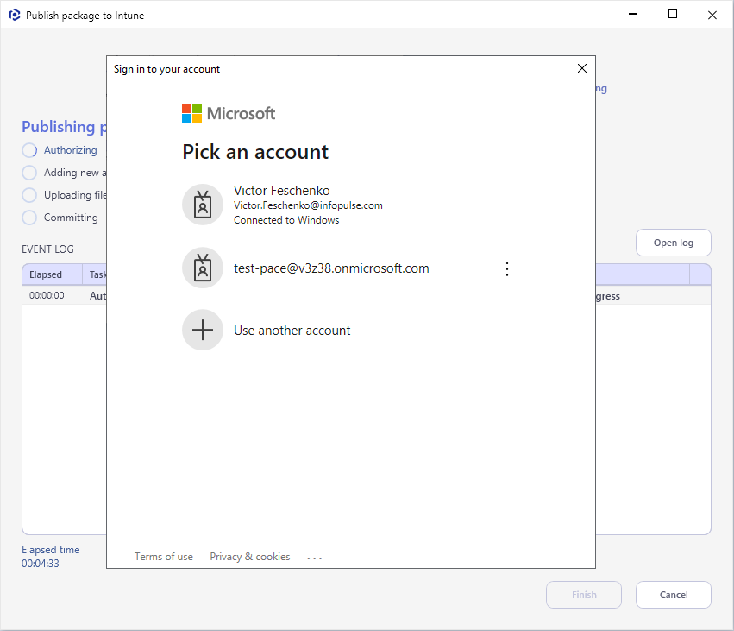
Task: Expand the footer more options ellipsis
Action: 315,558
